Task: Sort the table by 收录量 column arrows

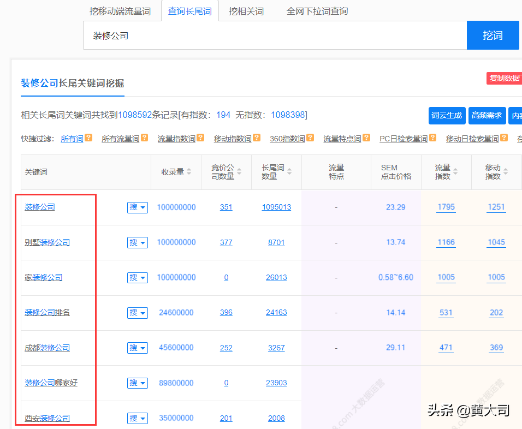Action: 191,172
